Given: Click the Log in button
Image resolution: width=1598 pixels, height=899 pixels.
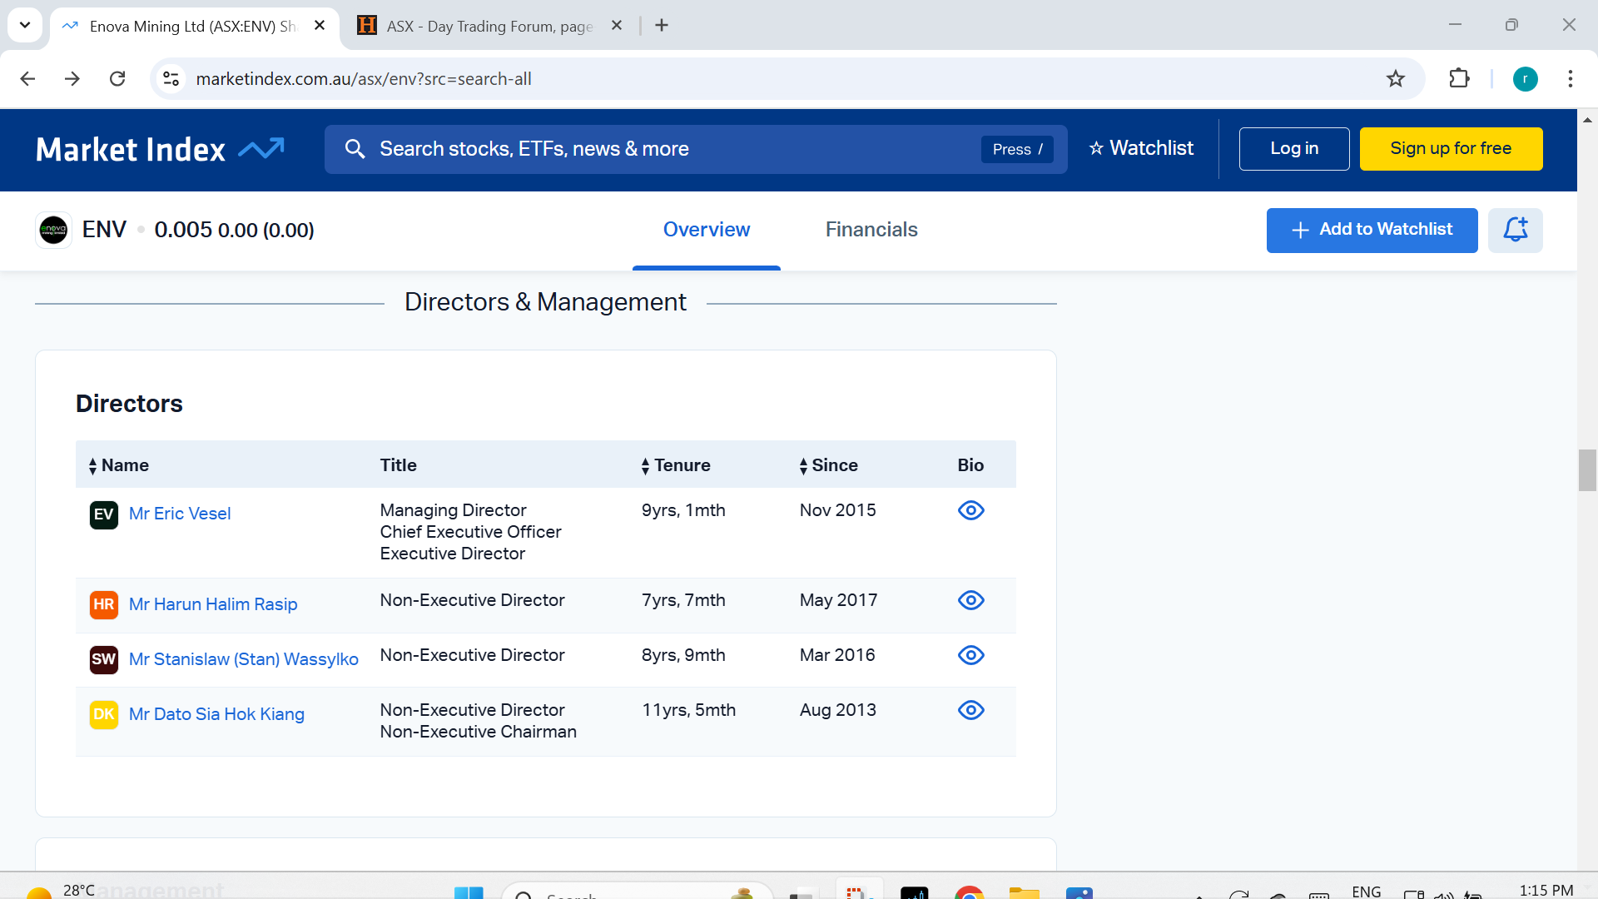Looking at the screenshot, I should [x=1294, y=149].
